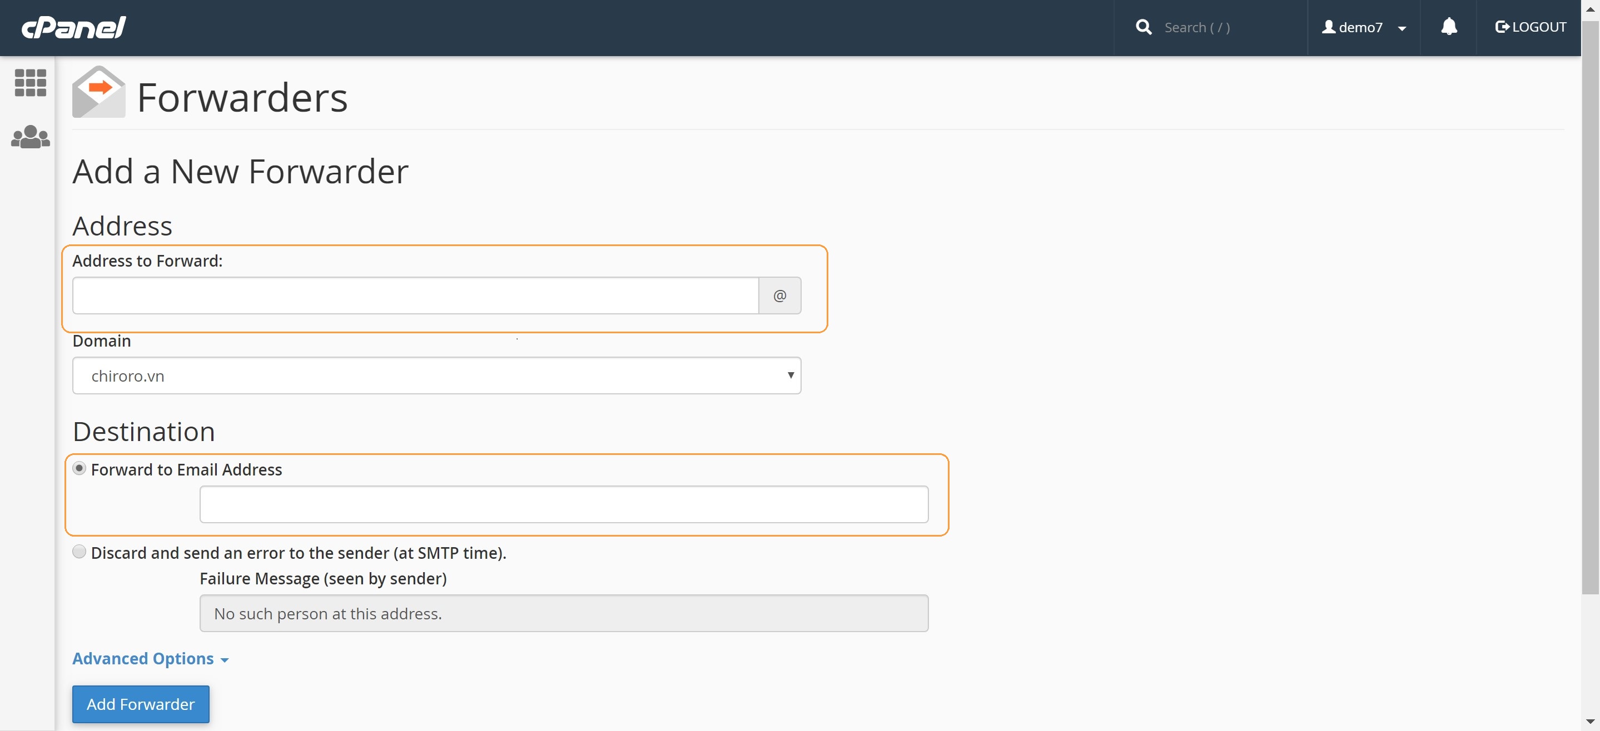The width and height of the screenshot is (1600, 731).
Task: Focus the Address to Forward input
Action: point(415,296)
